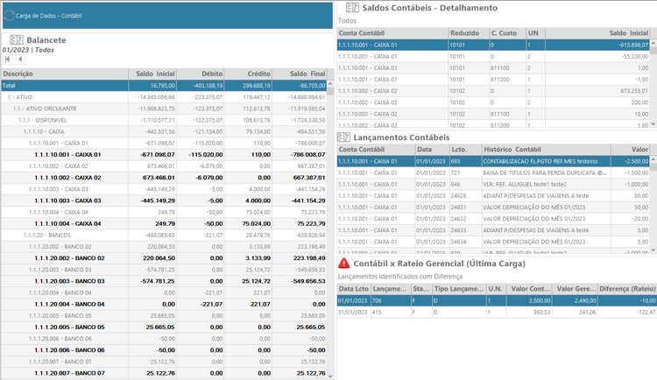This screenshot has height=380, width=657.
Task: Click Diferença (Rateio) column header
Action: (627, 289)
